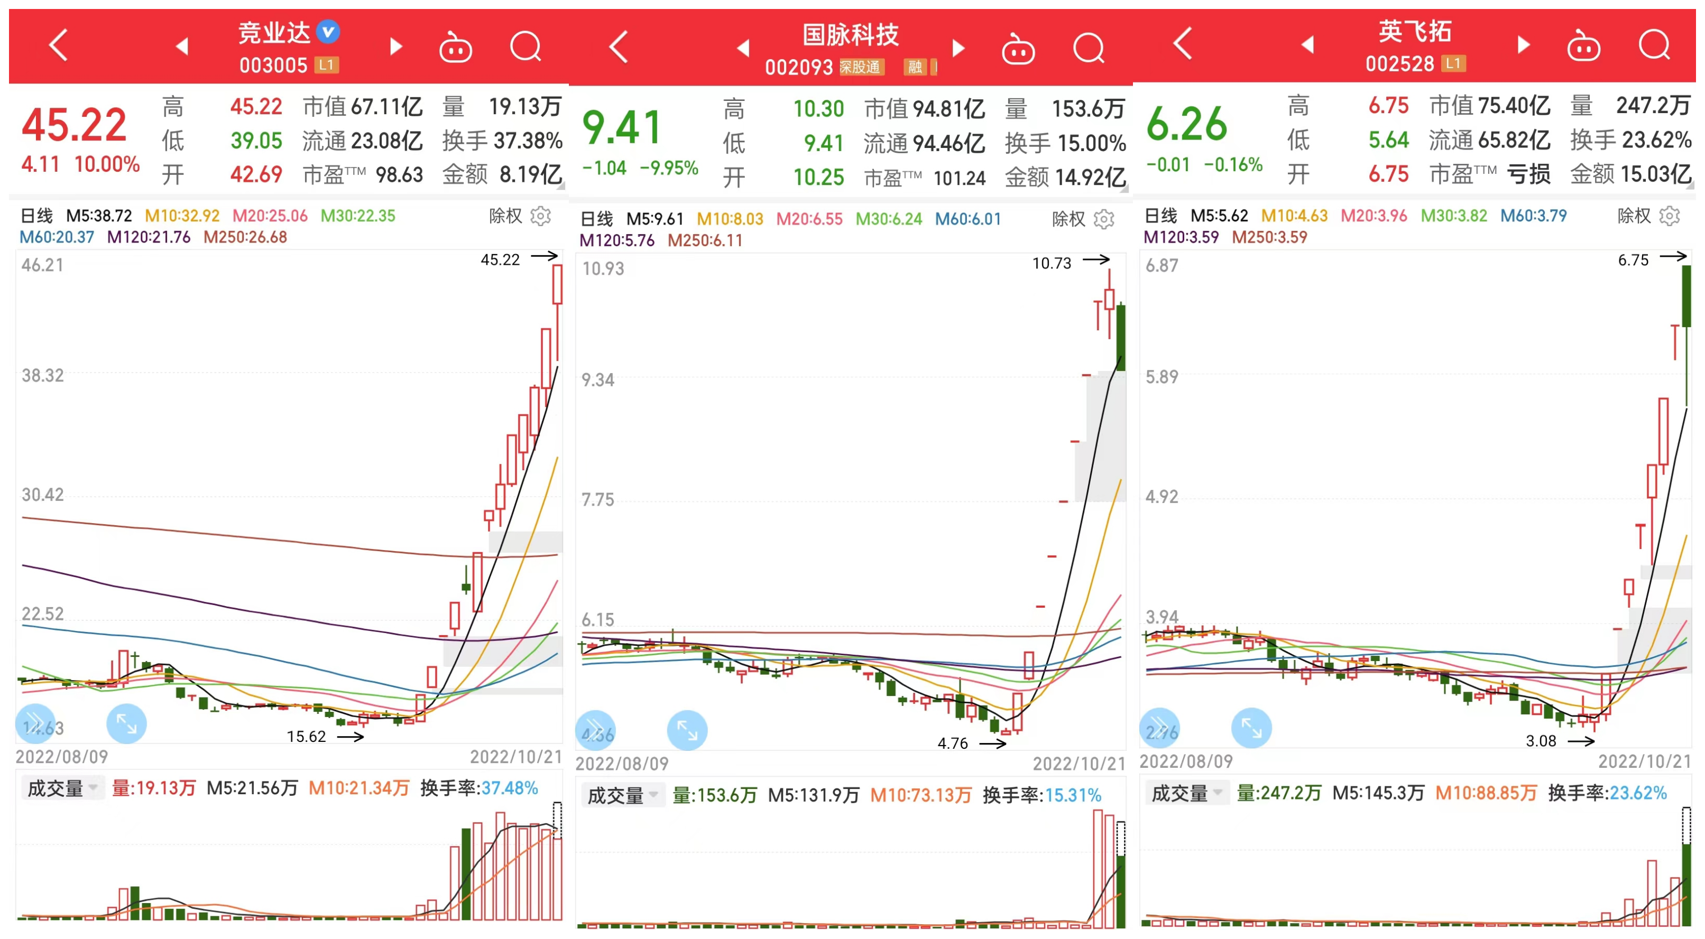Open chart settings gear for 英飞拓
The width and height of the screenshot is (1705, 939).
[1669, 216]
